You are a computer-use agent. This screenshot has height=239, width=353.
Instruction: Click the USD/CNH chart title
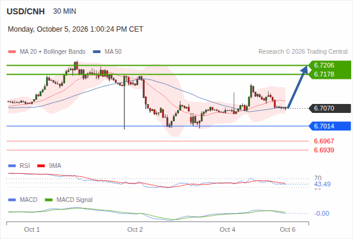coord(26,11)
